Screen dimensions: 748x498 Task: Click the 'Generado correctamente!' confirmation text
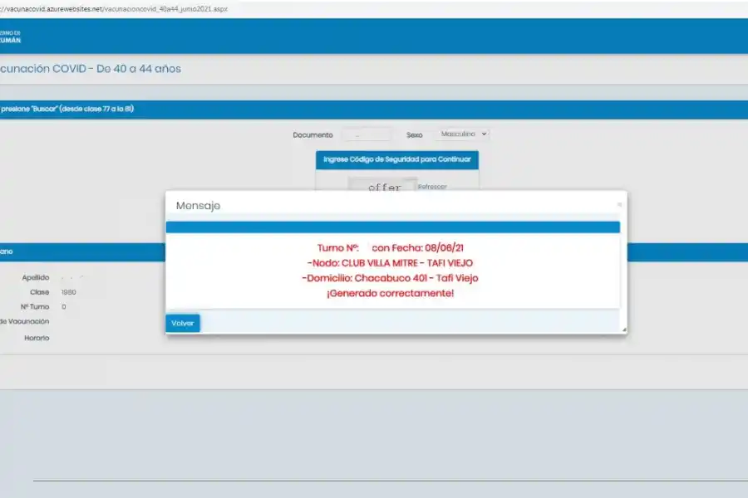(391, 293)
